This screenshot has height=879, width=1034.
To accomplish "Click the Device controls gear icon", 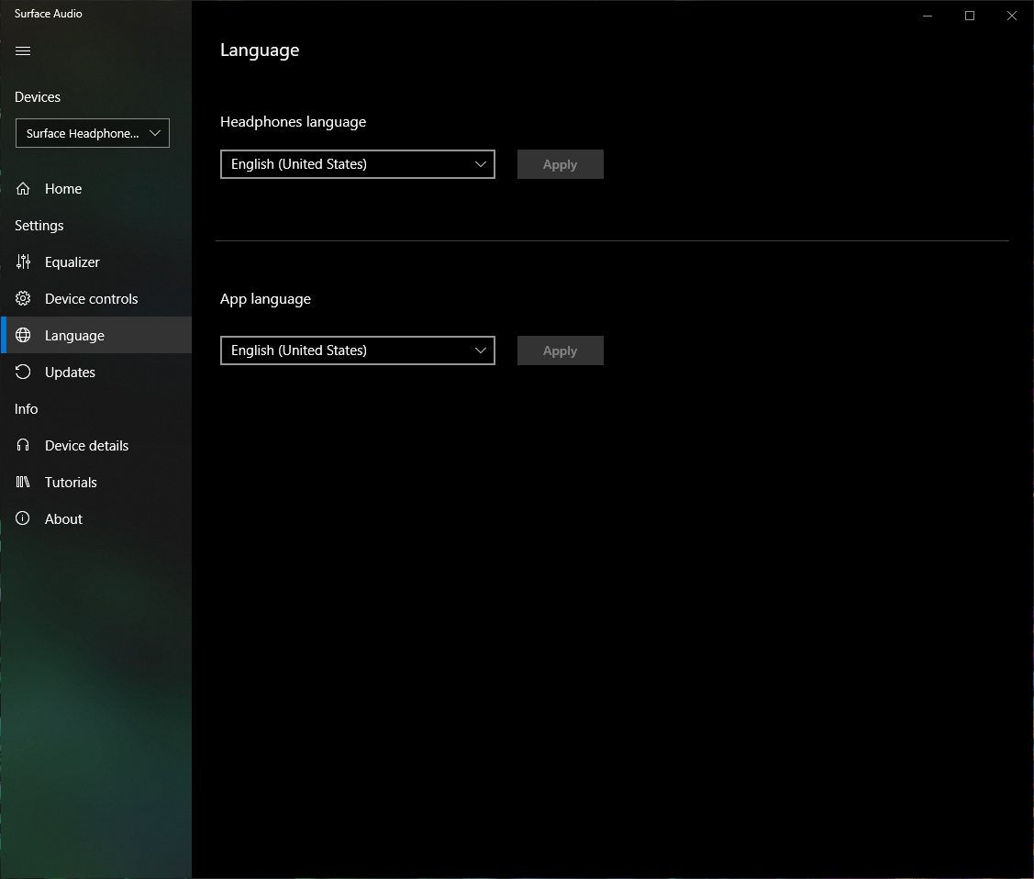I will point(24,299).
